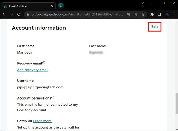Viewport: 178px width, 131px height.
Task: Open the tab search chevron
Action: 142,3
